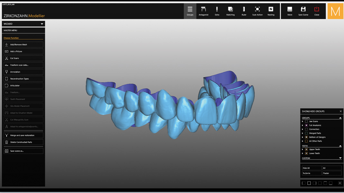
Task: Expand the Lower Teeth tree arrow
Action: tap(302, 153)
